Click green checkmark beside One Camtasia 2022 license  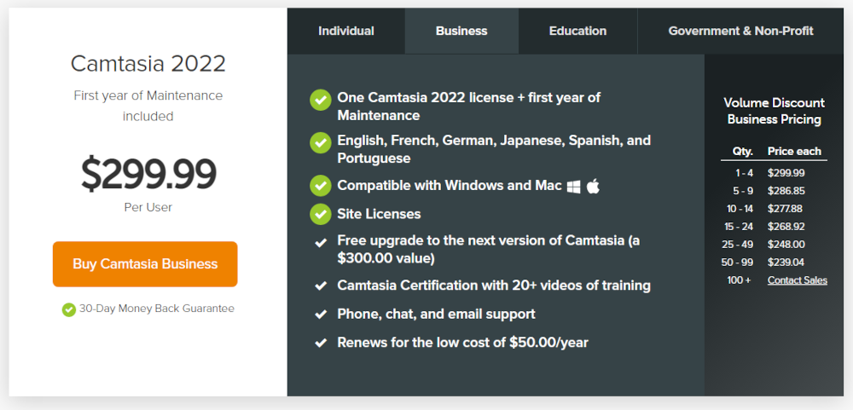click(x=321, y=100)
